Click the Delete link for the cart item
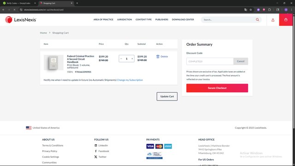This screenshot has width=295, height=166. pyautogui.click(x=164, y=56)
